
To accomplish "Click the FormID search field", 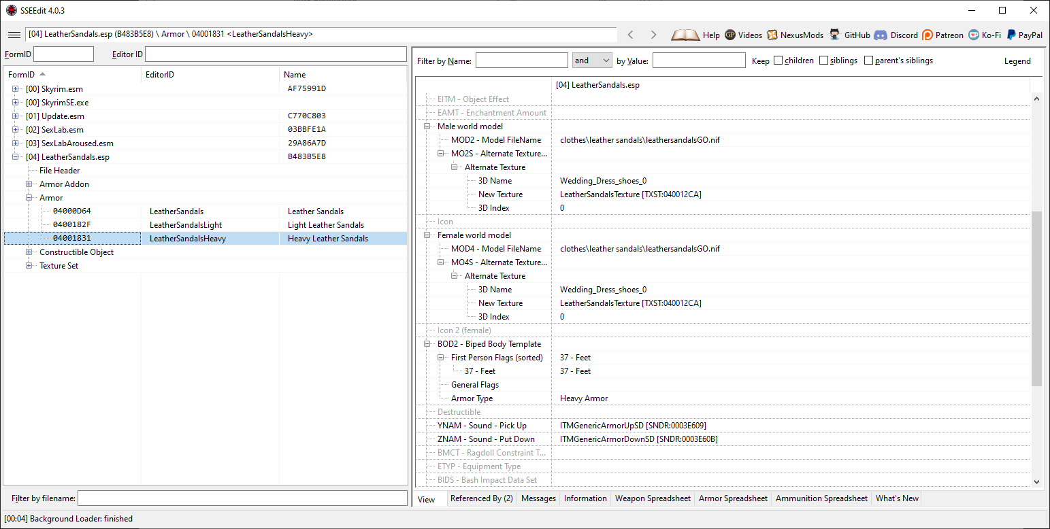I will coord(64,54).
